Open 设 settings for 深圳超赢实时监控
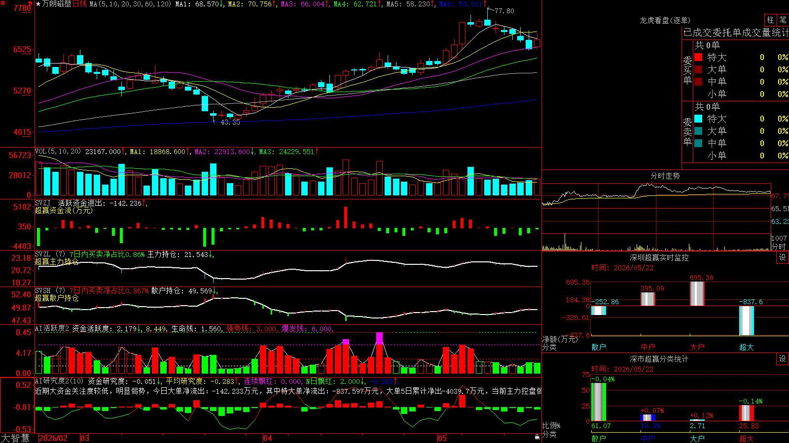 [x=783, y=257]
